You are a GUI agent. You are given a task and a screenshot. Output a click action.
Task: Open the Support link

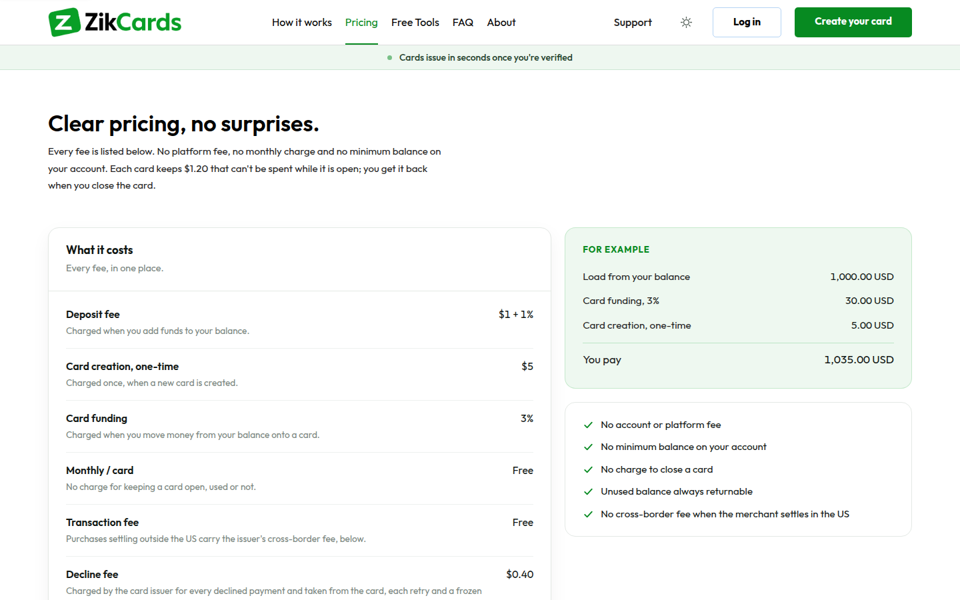[633, 23]
